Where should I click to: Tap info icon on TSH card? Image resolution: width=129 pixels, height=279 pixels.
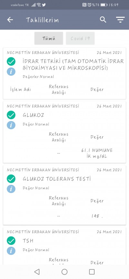coord(11,251)
